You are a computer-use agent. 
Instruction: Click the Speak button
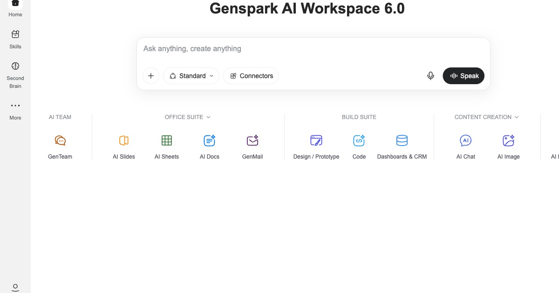tap(464, 76)
